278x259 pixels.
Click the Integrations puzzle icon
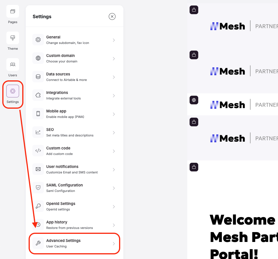pos(38,95)
